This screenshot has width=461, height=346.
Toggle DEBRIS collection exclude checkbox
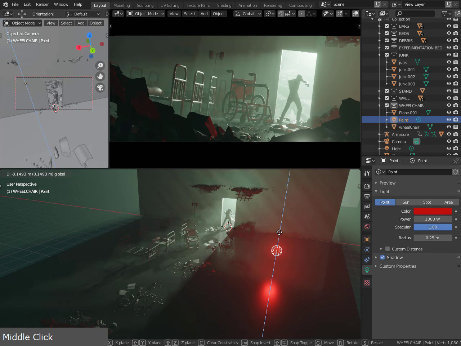coord(387,41)
